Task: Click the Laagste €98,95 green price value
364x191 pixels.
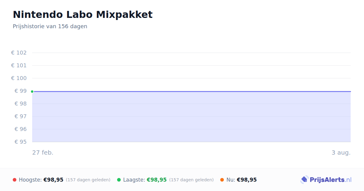Action: [x=157, y=180]
